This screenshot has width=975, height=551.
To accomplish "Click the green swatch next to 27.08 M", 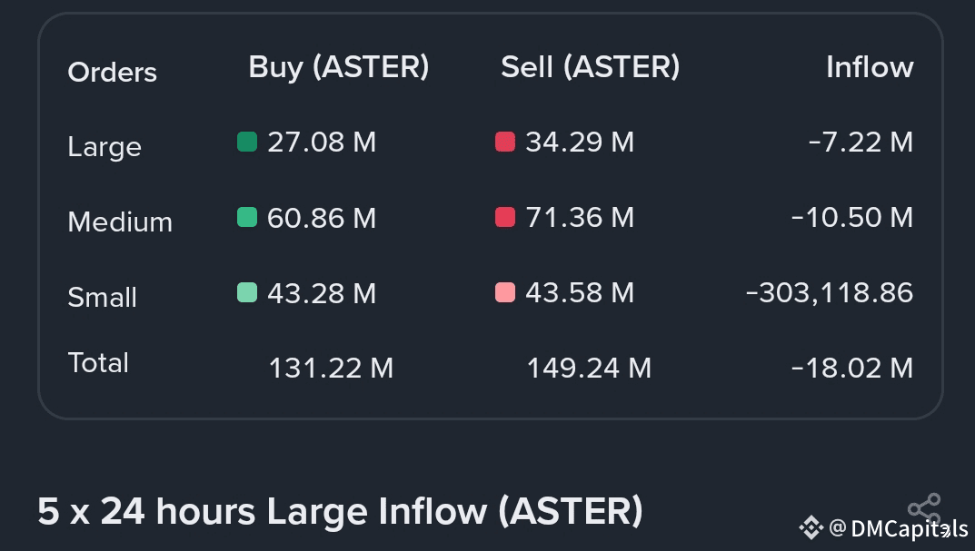I will tap(247, 143).
